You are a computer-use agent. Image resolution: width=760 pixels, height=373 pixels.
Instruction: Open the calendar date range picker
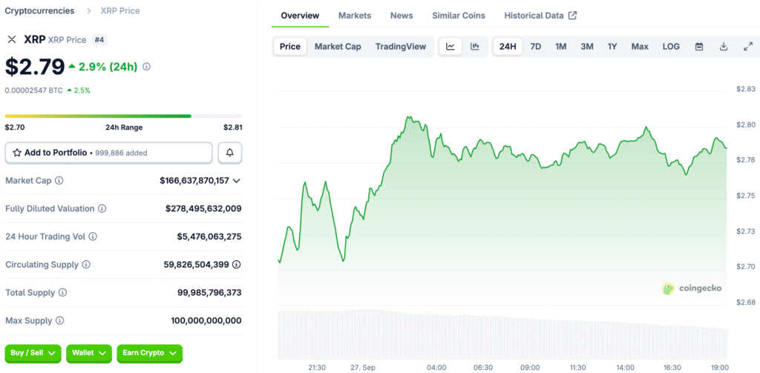click(x=699, y=47)
